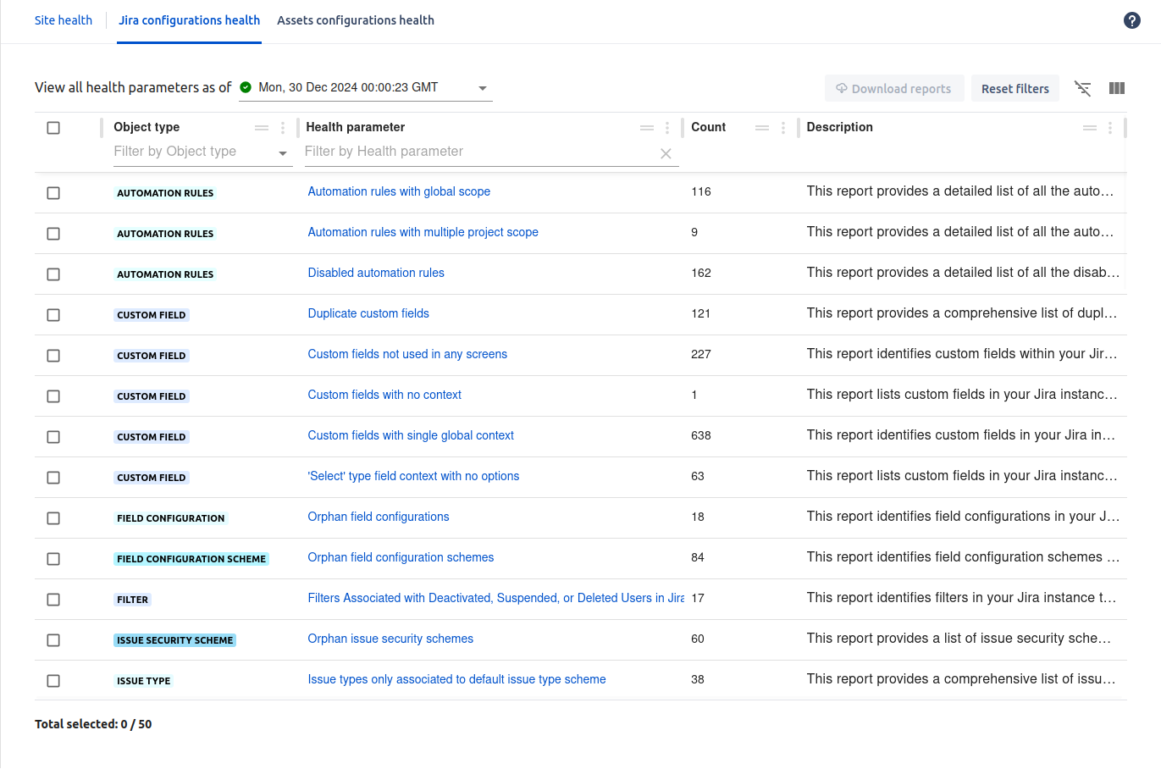Tick the Orphan issue security schemes checkbox
1161x769 pixels.
click(x=53, y=640)
